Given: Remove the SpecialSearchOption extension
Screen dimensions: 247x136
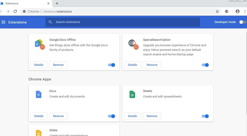Looking at the screenshot, I should [152, 65].
